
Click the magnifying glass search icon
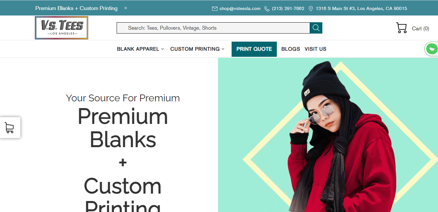point(316,28)
